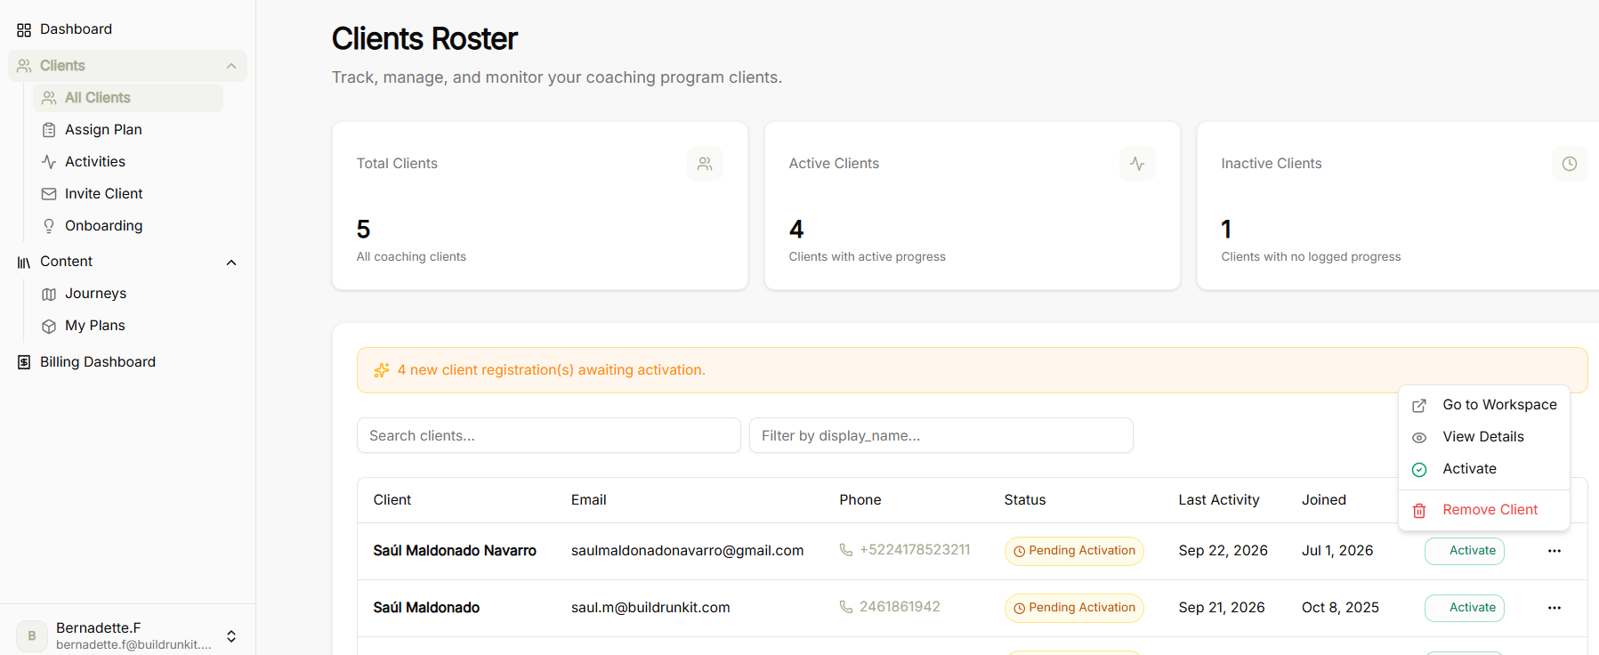Activate client Saúl Maldonado Navarro

click(x=1465, y=551)
